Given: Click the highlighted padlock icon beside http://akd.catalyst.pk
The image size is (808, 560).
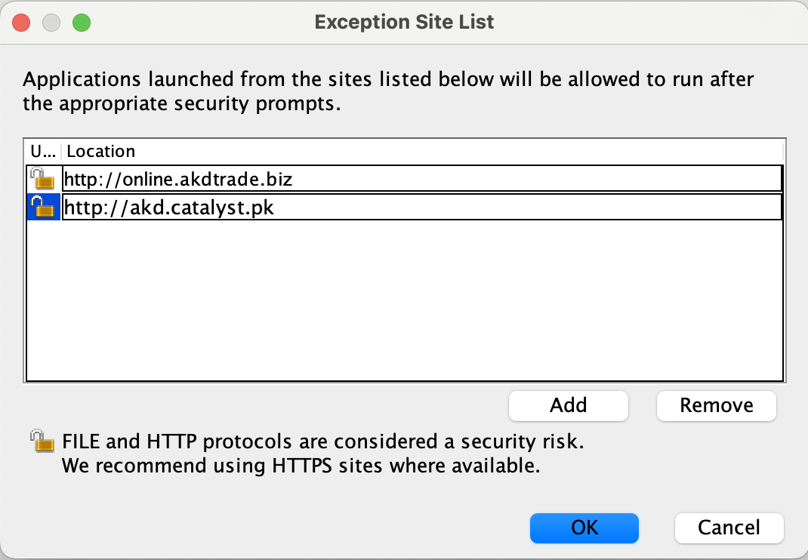Looking at the screenshot, I should click(x=43, y=206).
